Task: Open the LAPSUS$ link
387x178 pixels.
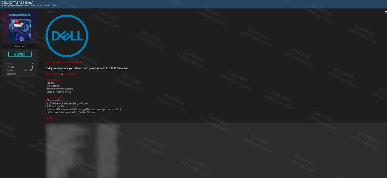Action: click(69, 74)
